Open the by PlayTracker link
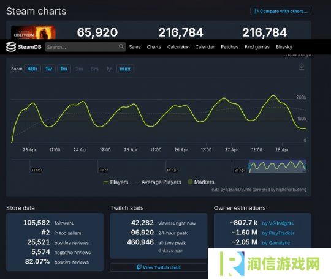Image resolution: width=331 pixels, height=279 pixels. point(278,233)
